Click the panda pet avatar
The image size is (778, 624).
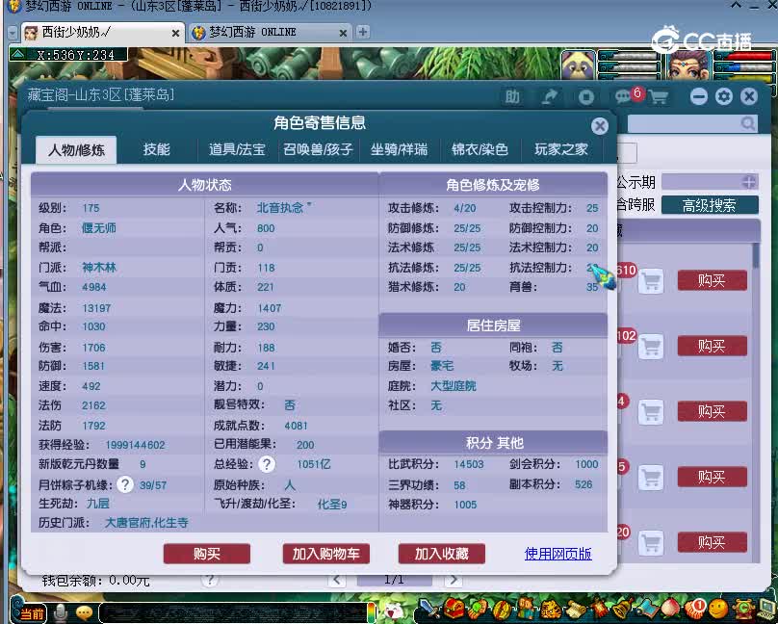tap(578, 65)
